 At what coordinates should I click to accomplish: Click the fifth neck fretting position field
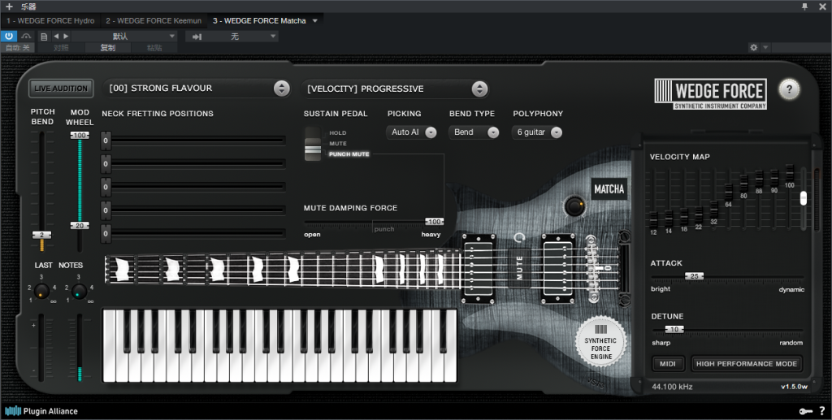(193, 234)
